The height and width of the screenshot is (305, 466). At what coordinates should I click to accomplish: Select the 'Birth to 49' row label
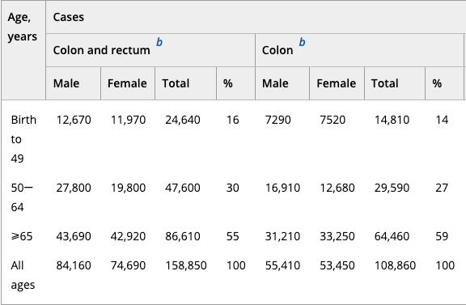pos(23,139)
